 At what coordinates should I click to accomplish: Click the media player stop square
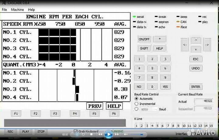91,134
